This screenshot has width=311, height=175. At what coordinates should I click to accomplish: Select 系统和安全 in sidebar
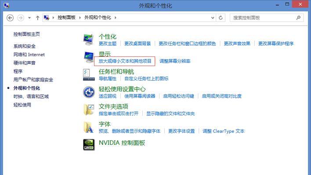25,46
